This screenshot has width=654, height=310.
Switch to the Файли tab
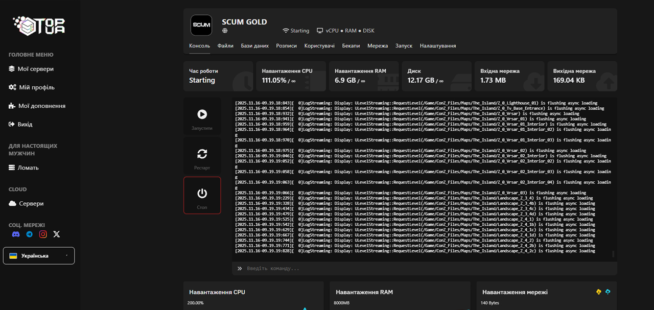[225, 46]
